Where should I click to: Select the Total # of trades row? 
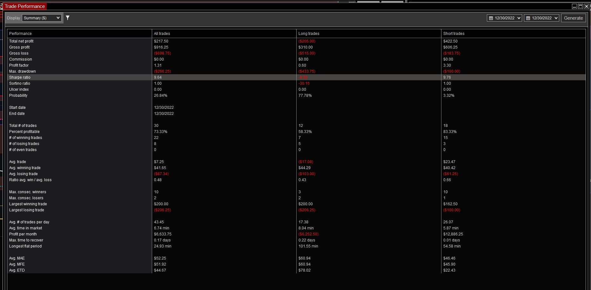click(x=296, y=126)
